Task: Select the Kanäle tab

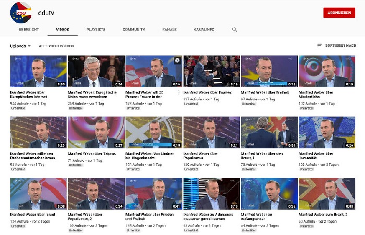Action: coord(169,30)
